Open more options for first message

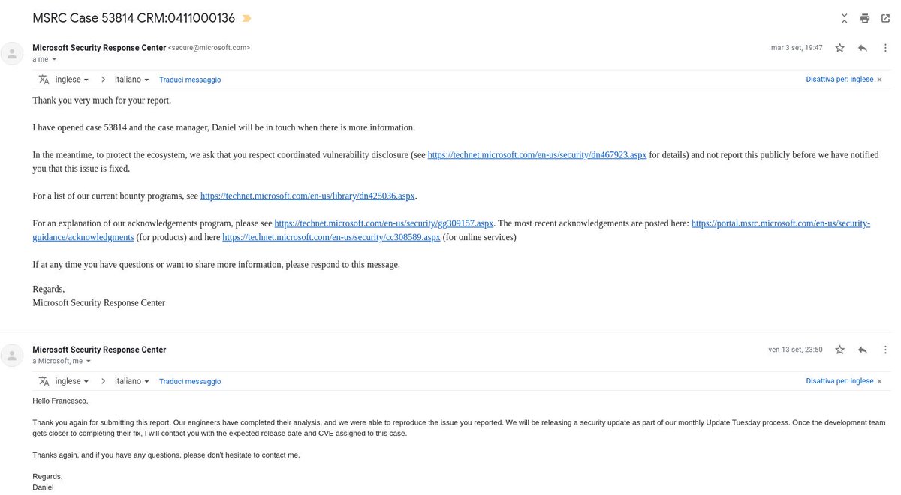point(886,48)
